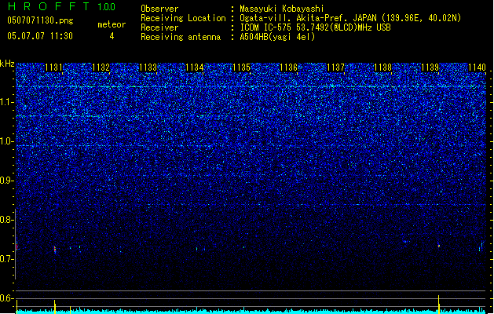The height and width of the screenshot is (314, 494).
Task: Click time marker 1139
Action: tap(430, 68)
